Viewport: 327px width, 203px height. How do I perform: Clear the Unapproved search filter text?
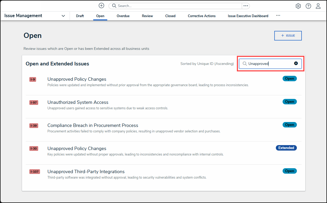click(296, 63)
